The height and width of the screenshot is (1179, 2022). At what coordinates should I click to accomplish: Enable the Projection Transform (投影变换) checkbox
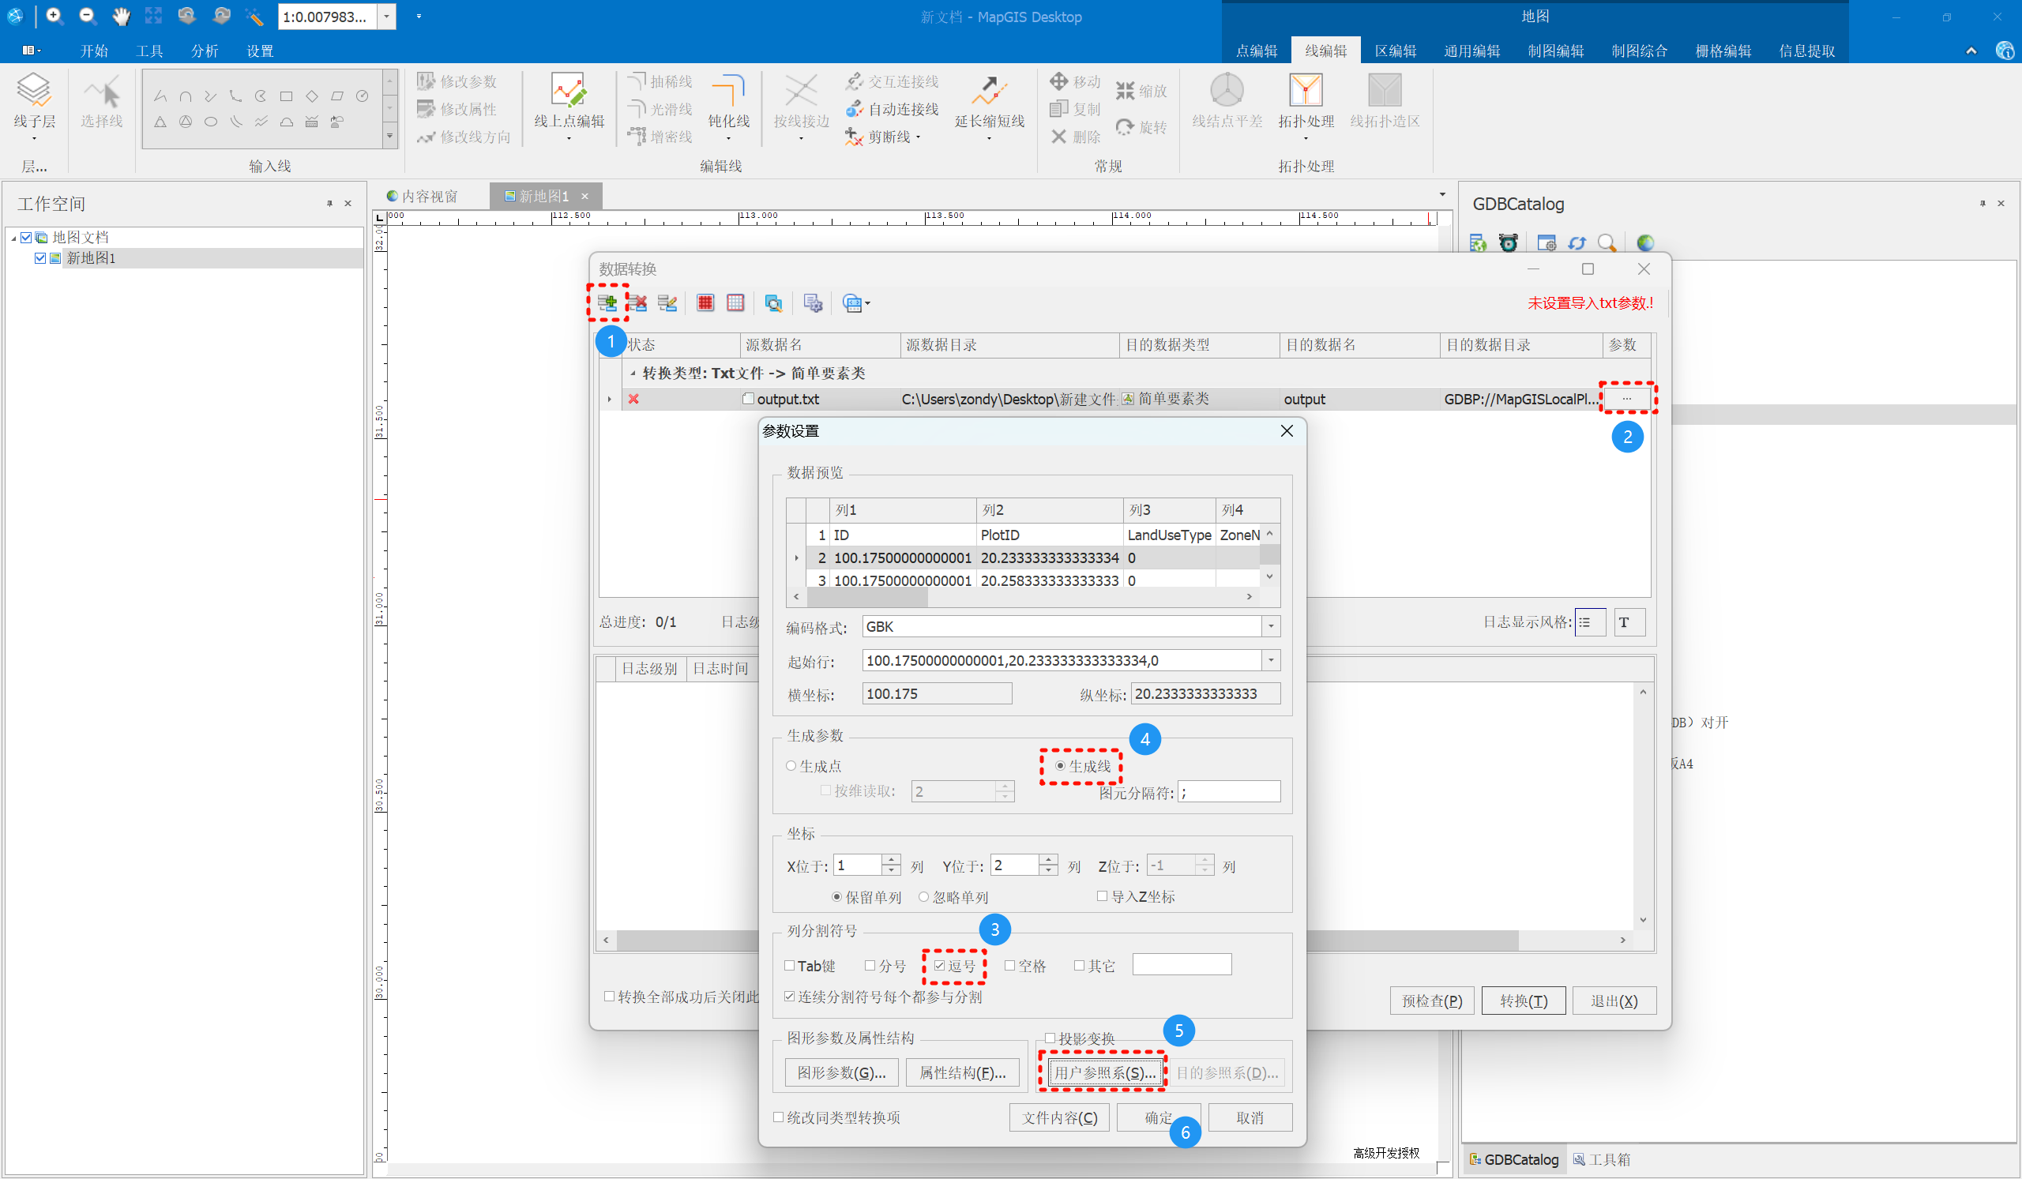1050,1038
